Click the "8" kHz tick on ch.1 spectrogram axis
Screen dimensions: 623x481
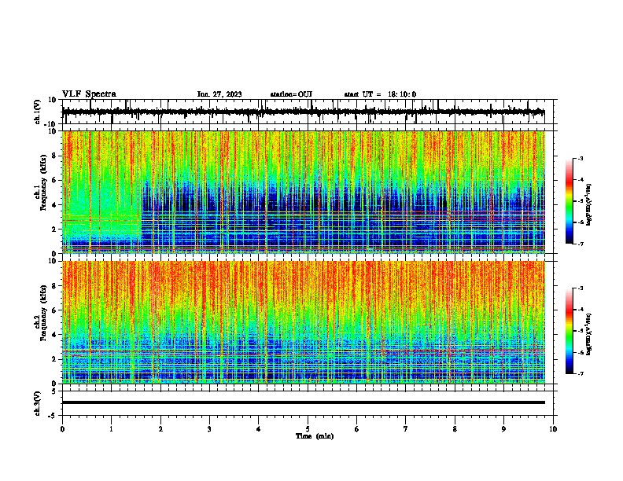pyautogui.click(x=54, y=156)
